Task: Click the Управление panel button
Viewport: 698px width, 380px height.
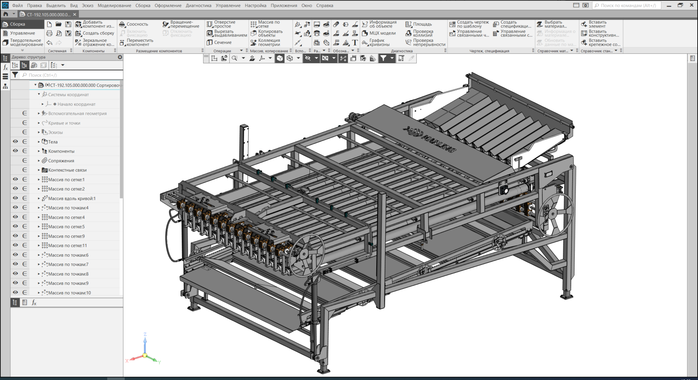Action: click(x=23, y=33)
